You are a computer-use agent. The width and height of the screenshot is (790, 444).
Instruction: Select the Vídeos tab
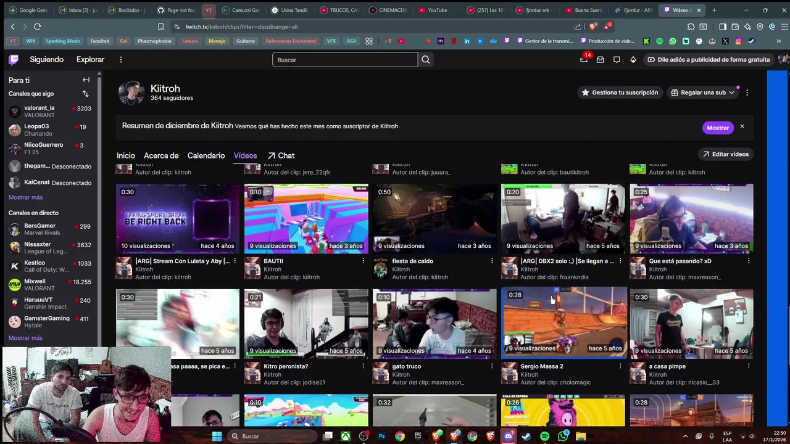coord(245,155)
